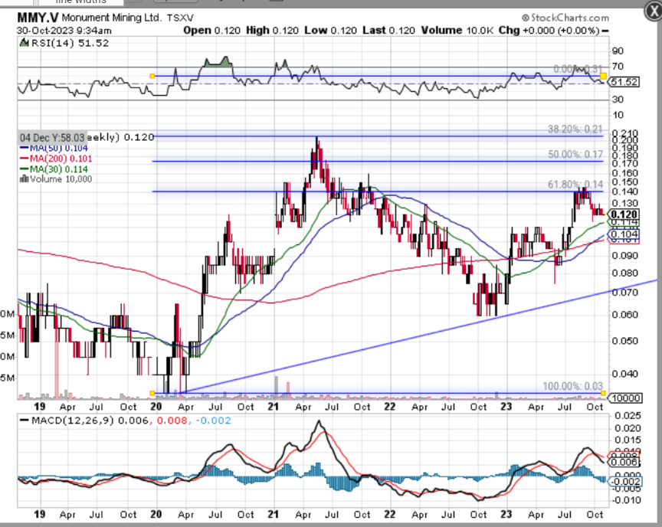
Task: Click the RSI indicator icon beside RSI(14)
Action: point(25,43)
